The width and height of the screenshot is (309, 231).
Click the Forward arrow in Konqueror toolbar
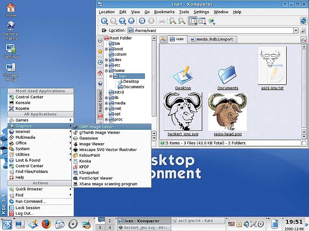click(113, 21)
